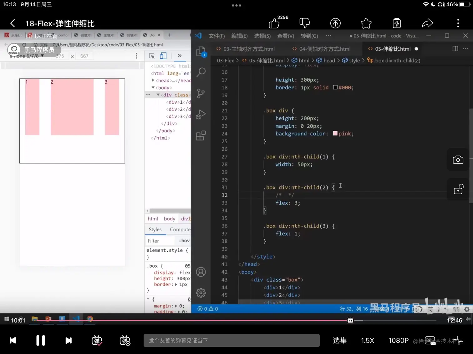Open danmaku settings icon
The image size is (473, 354).
coord(125,340)
